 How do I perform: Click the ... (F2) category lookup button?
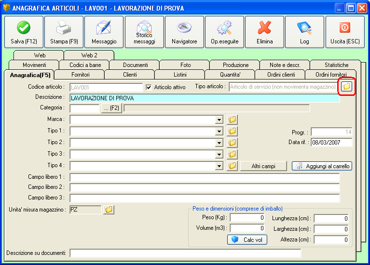111,108
